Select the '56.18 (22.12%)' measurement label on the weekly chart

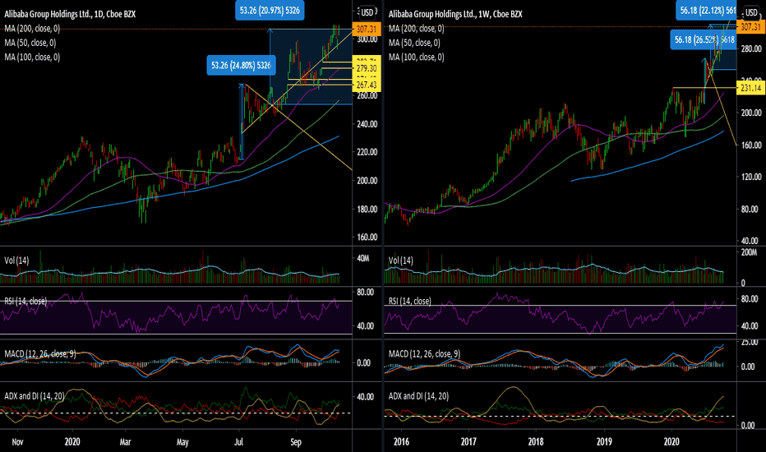pyautogui.click(x=708, y=10)
